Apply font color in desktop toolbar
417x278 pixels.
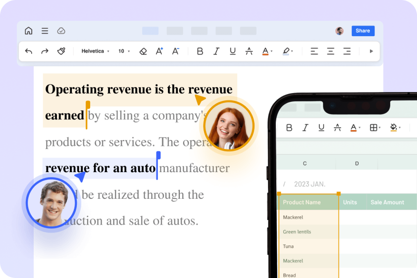click(265, 51)
